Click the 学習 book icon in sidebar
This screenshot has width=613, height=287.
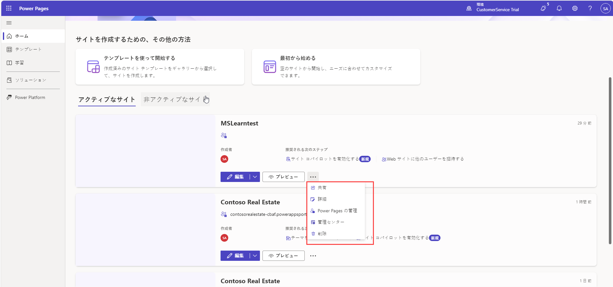coord(9,63)
